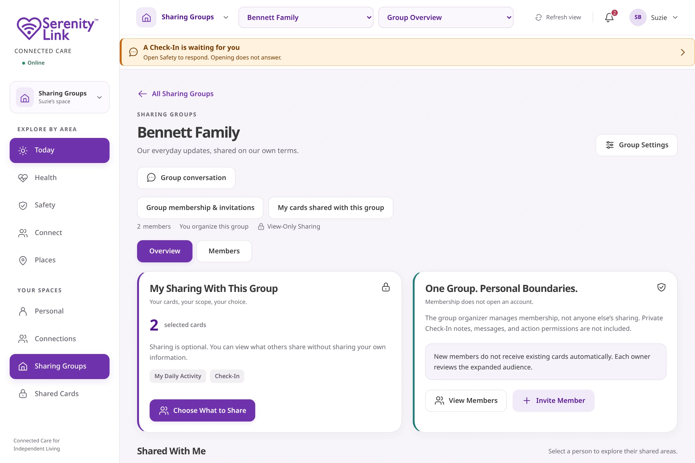Select the Overview tab
The image size is (695, 463).
(165, 251)
